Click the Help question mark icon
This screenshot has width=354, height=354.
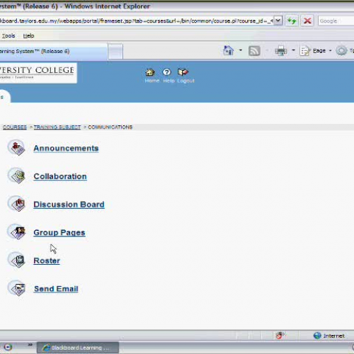(x=166, y=72)
